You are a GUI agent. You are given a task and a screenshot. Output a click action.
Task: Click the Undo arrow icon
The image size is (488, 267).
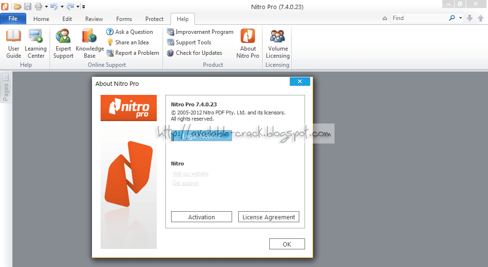click(54, 6)
